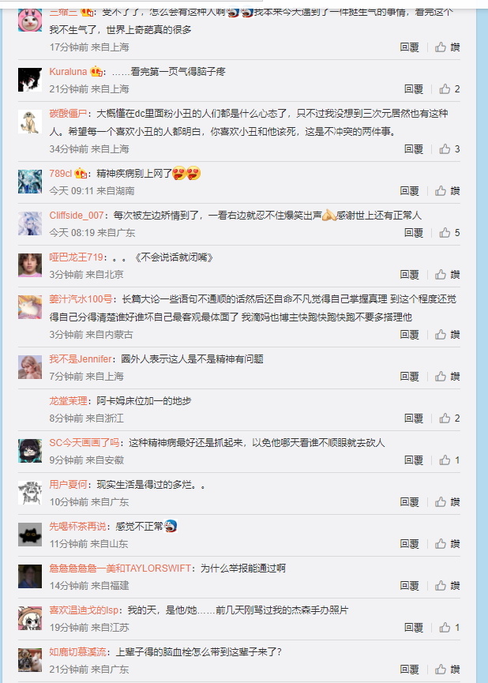This screenshot has height=683, width=488.
Task: View 碳酸僵尸's avatar thumbnail
Action: tap(30, 122)
